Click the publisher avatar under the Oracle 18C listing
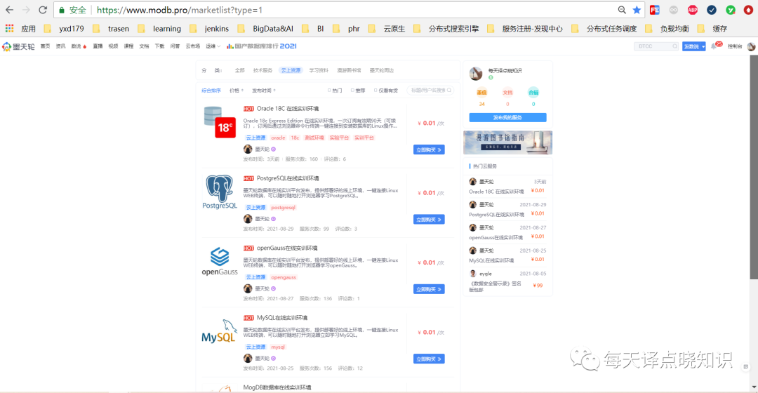The width and height of the screenshot is (758, 393). click(x=248, y=149)
